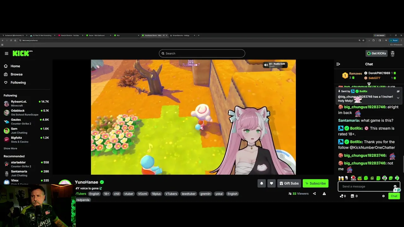Expand Show more followed channels

click(10, 148)
